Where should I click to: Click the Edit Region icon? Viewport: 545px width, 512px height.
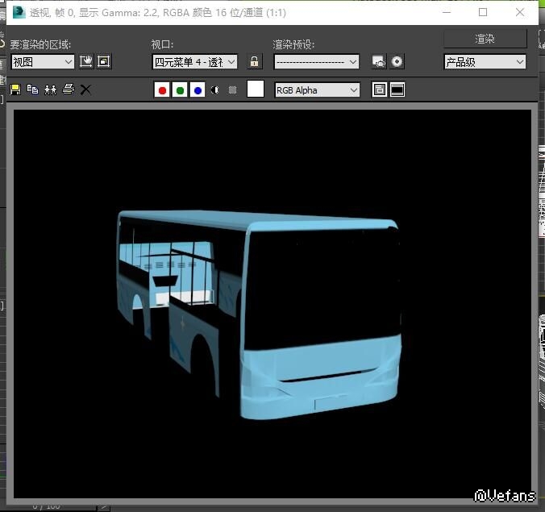[x=86, y=61]
